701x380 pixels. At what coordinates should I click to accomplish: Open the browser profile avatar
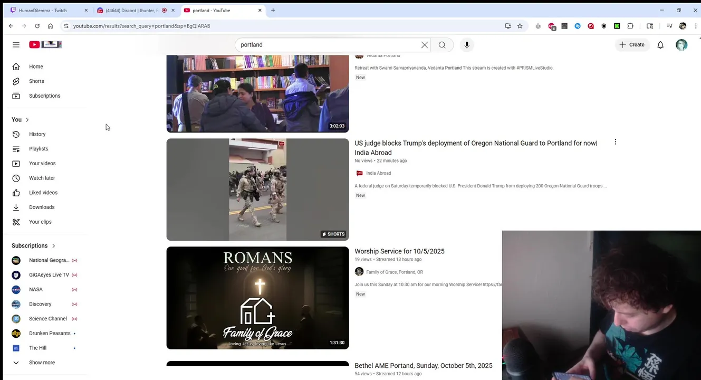[x=683, y=26]
